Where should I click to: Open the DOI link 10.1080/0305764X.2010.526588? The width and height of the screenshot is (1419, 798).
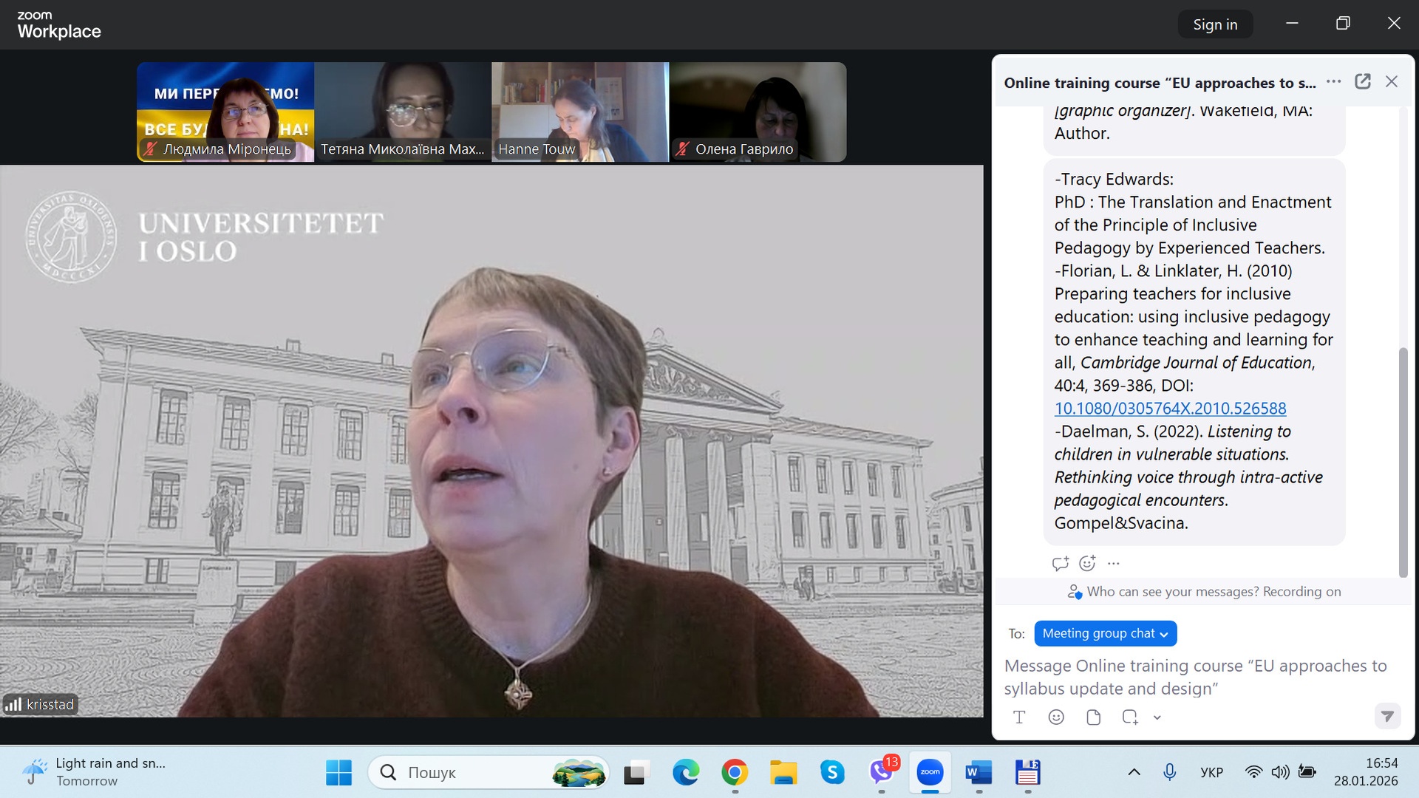coord(1170,409)
